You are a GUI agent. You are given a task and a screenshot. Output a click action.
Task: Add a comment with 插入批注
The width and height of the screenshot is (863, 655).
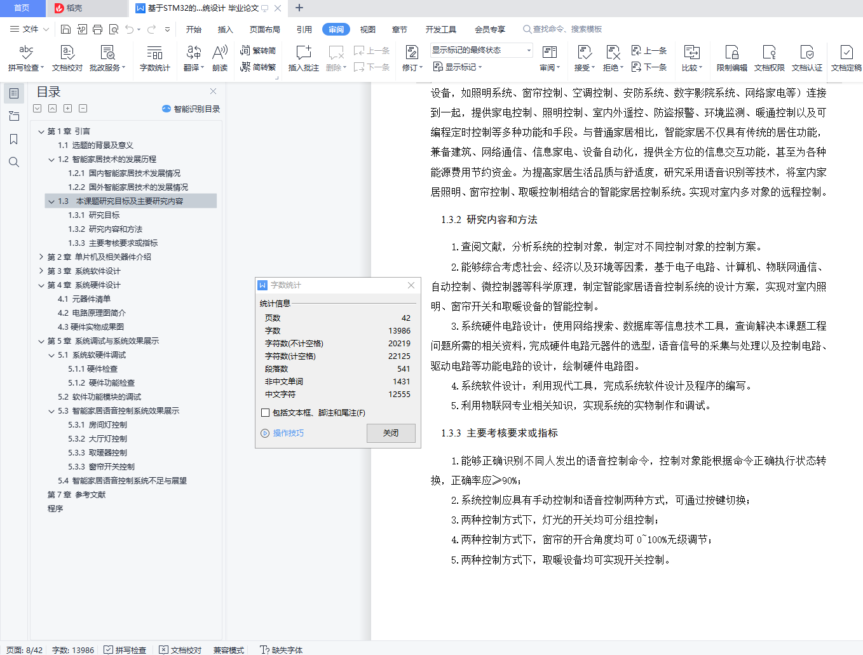click(304, 58)
